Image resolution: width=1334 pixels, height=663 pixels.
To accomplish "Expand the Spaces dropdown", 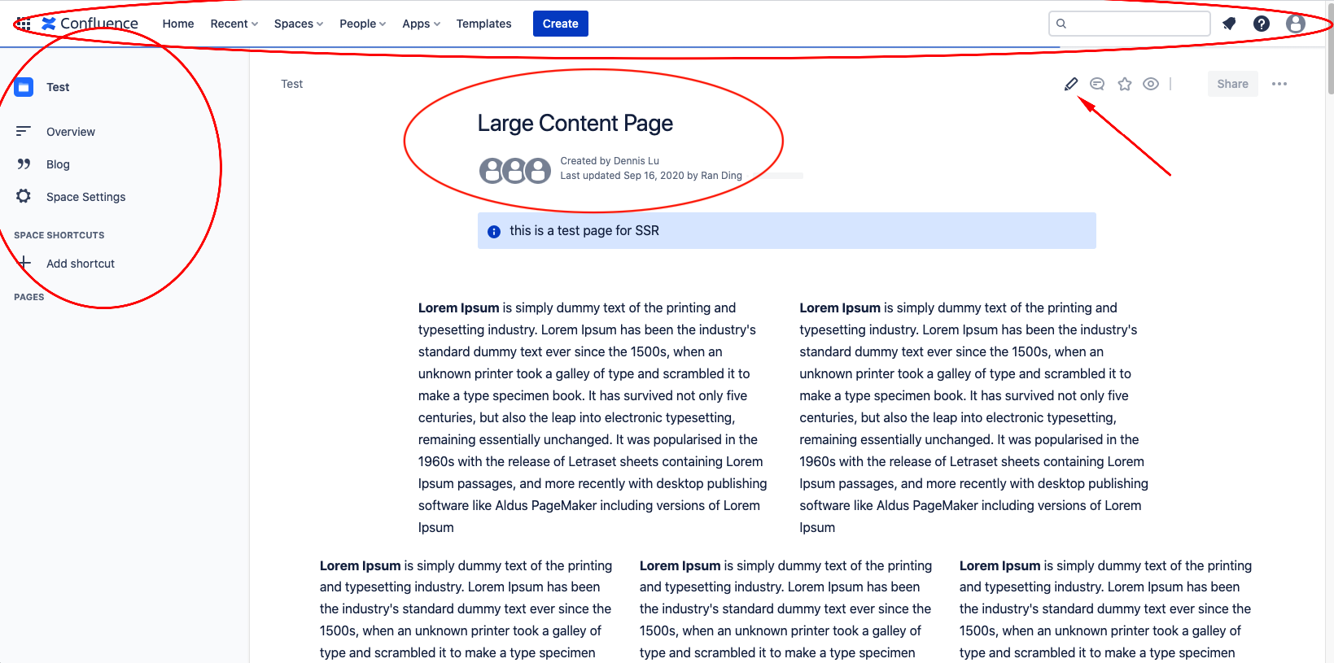I will tap(299, 24).
